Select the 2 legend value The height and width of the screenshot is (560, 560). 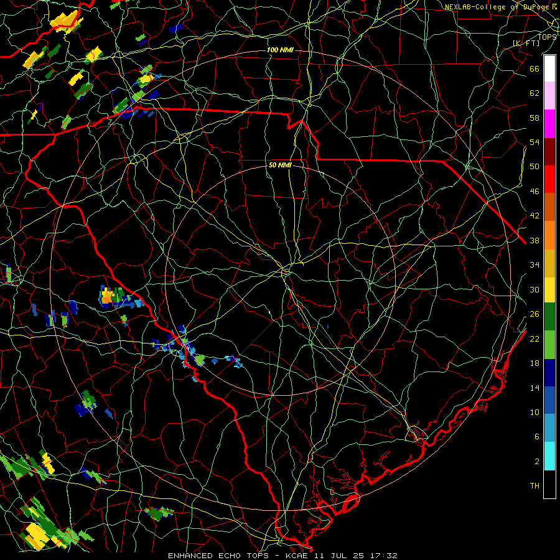point(537,462)
